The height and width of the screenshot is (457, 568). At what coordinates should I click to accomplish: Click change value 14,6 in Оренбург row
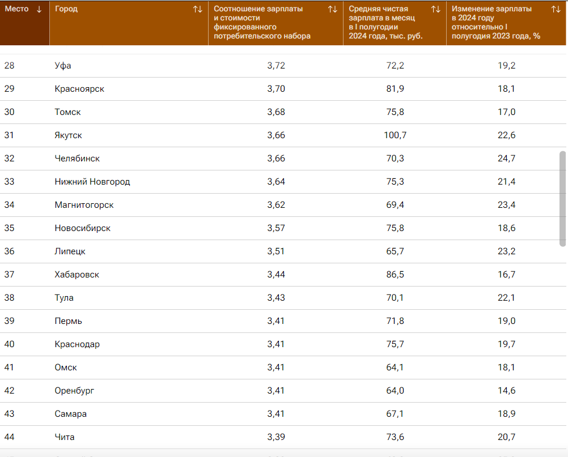pos(506,390)
